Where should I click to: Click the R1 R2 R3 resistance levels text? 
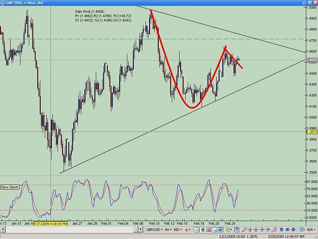point(103,16)
